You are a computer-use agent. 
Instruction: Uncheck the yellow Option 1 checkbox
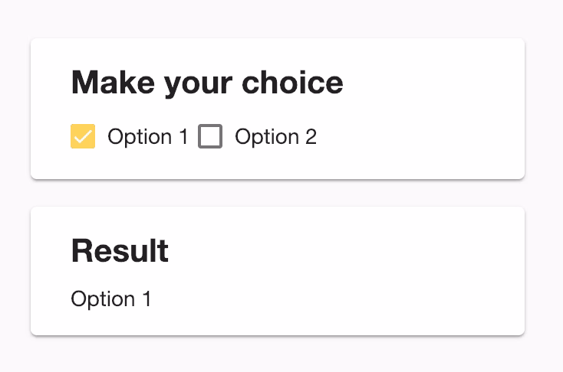pyautogui.click(x=83, y=136)
